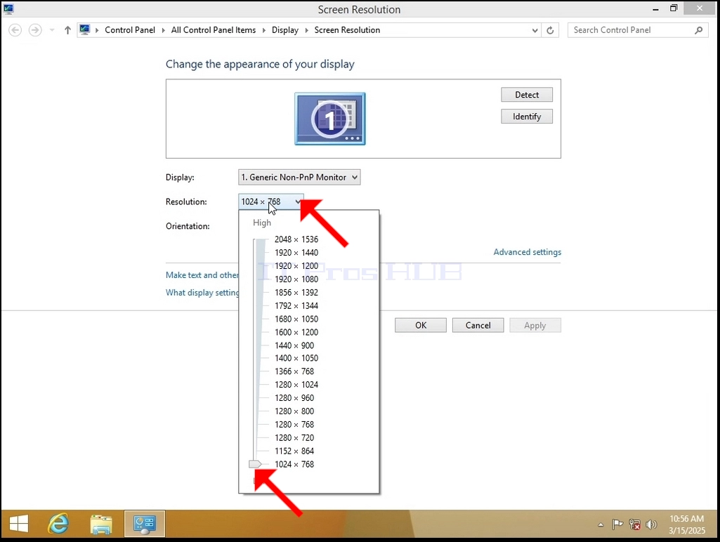Set resolution to 1920 × 1200
Image resolution: width=720 pixels, height=542 pixels.
click(x=296, y=265)
